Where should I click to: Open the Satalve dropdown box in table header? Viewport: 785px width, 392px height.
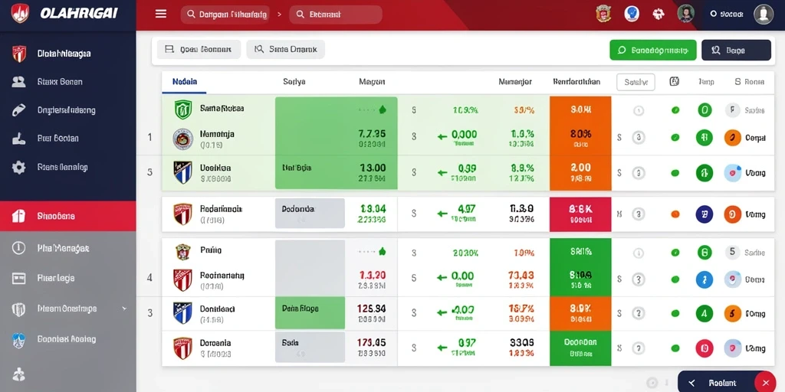pyautogui.click(x=636, y=82)
